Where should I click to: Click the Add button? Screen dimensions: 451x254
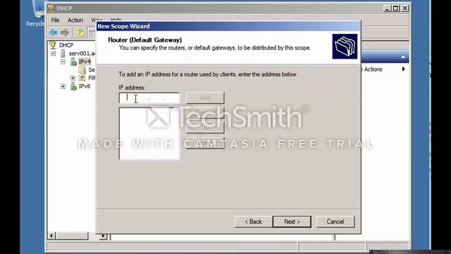click(205, 98)
